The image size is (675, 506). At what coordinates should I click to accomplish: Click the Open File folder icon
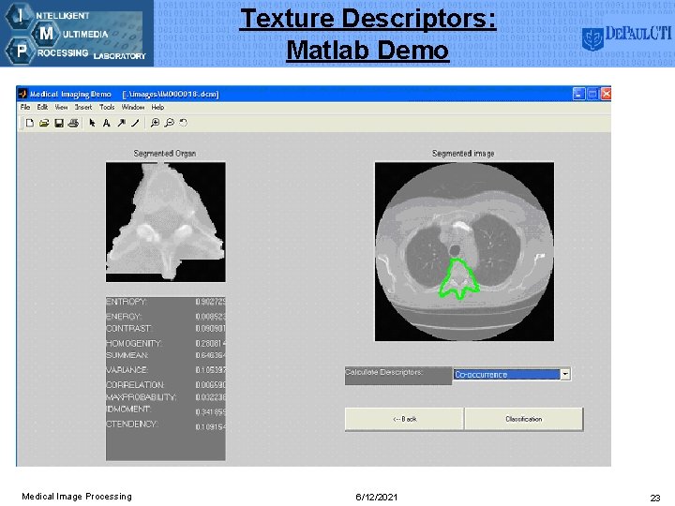(x=44, y=123)
